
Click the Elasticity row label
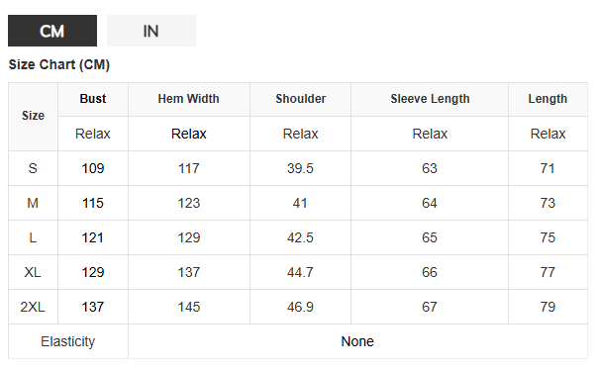point(68,341)
